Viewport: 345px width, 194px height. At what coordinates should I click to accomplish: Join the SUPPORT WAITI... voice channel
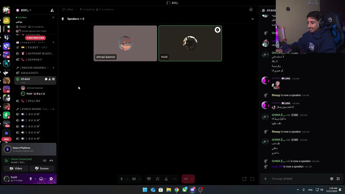click(35, 54)
